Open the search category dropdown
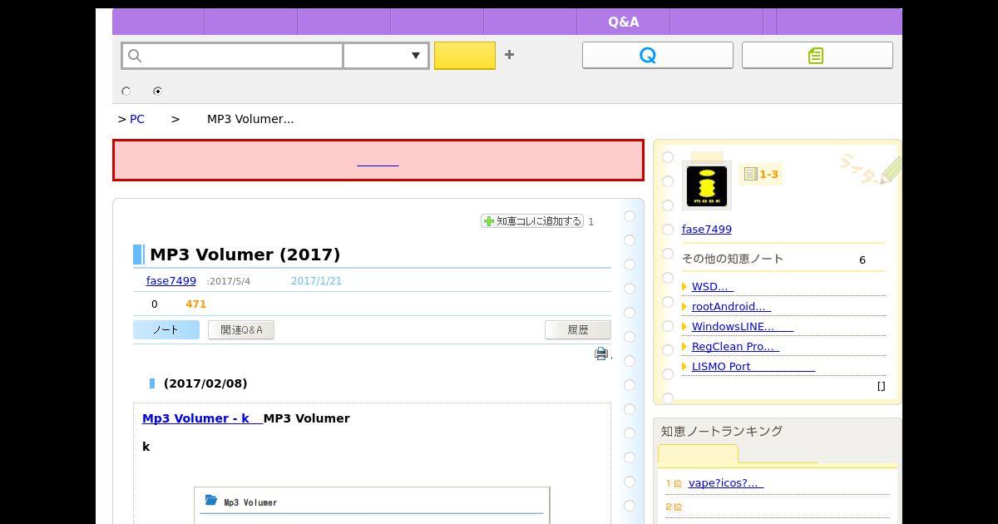 point(387,56)
